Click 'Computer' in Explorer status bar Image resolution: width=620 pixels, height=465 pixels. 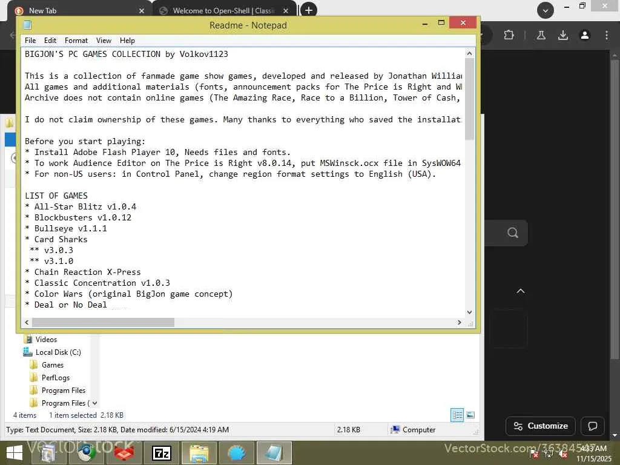point(419,429)
